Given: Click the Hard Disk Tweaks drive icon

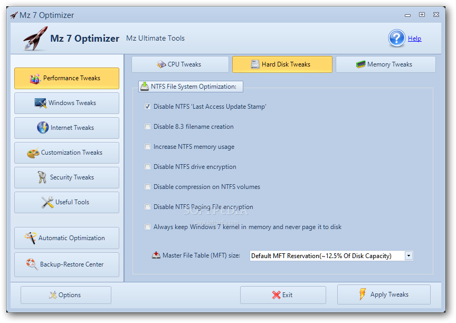Looking at the screenshot, I should tap(255, 64).
